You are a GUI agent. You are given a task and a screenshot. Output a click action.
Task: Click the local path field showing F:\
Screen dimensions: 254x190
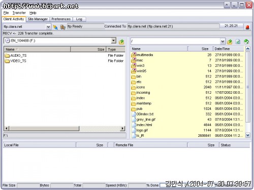point(65,136)
